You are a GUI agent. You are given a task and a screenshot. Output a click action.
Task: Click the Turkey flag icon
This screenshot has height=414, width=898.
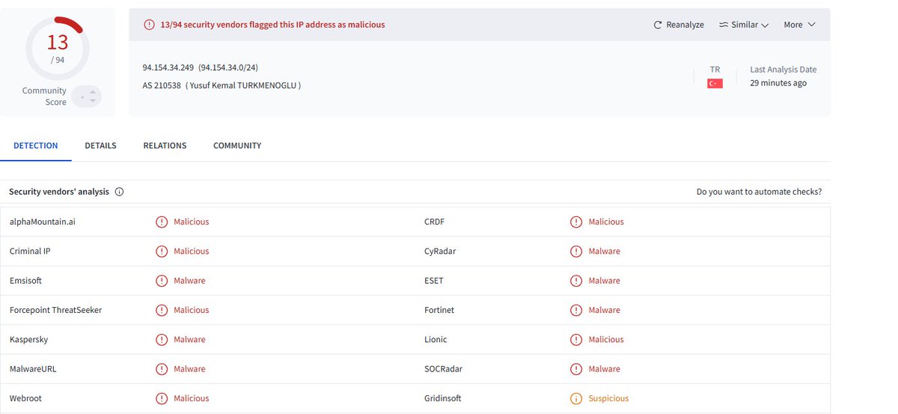pyautogui.click(x=715, y=84)
